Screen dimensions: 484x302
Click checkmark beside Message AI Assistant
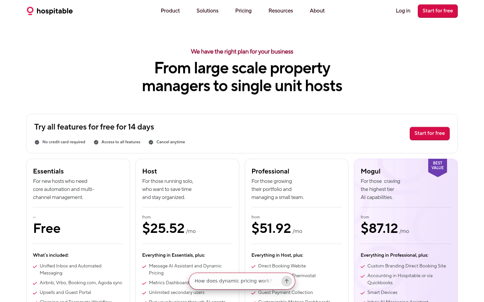(144, 266)
